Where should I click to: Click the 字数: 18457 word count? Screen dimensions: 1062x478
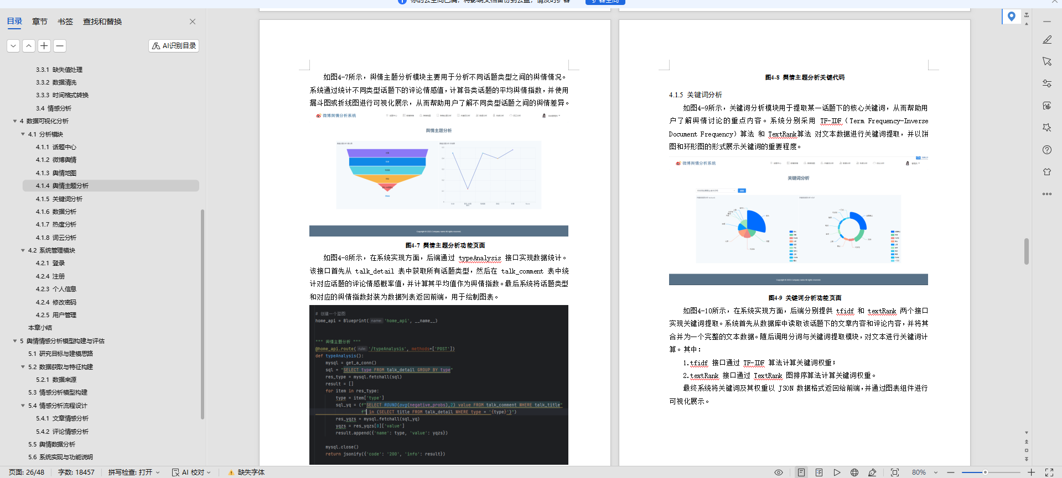(76, 472)
